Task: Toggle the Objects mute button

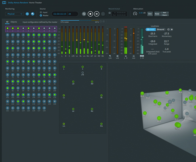Action: pos(164,15)
